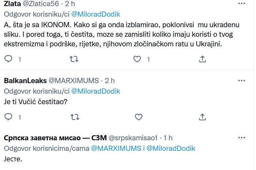The height and width of the screenshot is (170, 256).
Task: Visit Zlata's profile via the display name
Action: click(x=12, y=4)
